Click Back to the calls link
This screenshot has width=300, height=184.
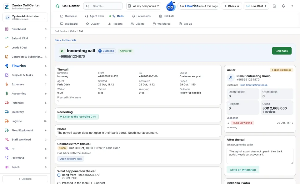click(65, 40)
